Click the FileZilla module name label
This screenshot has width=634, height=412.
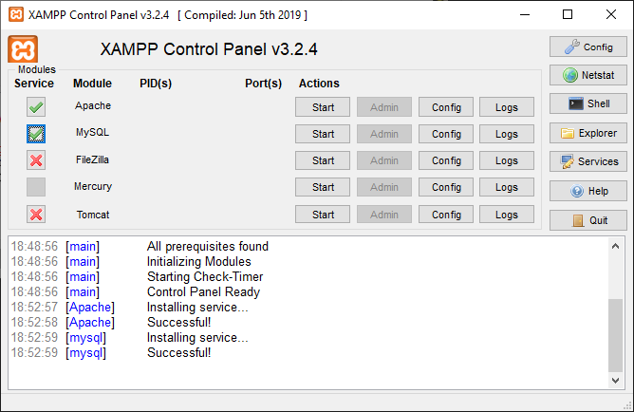(x=93, y=159)
